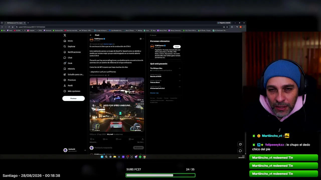Click the floating Grok button
The height and width of the screenshot is (180, 321).
240,144
